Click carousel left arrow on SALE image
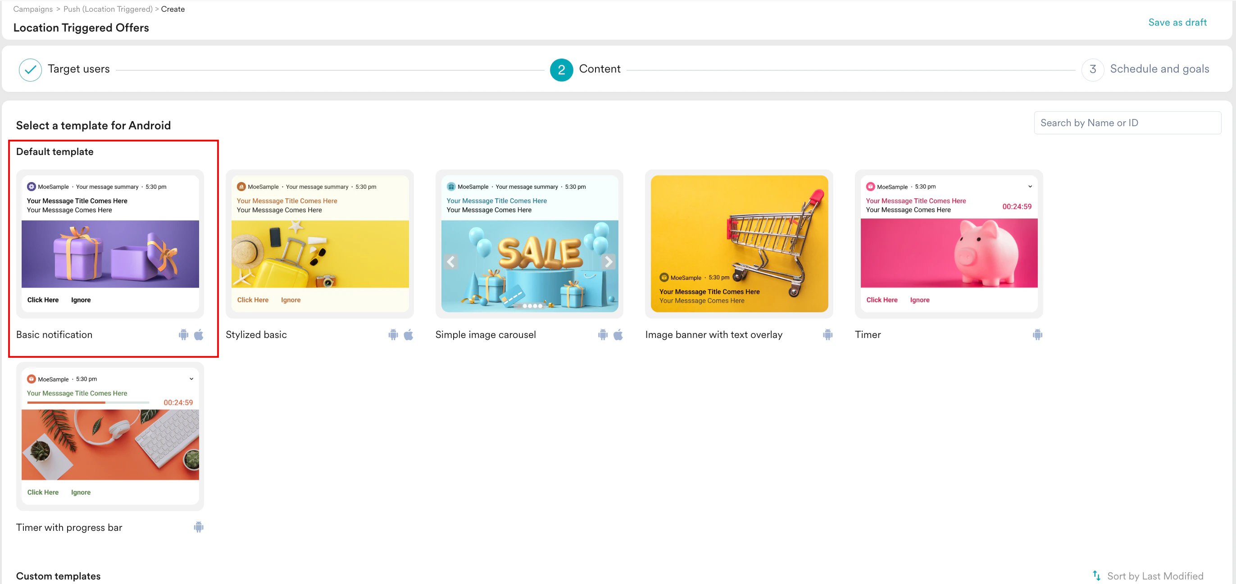 pos(451,261)
